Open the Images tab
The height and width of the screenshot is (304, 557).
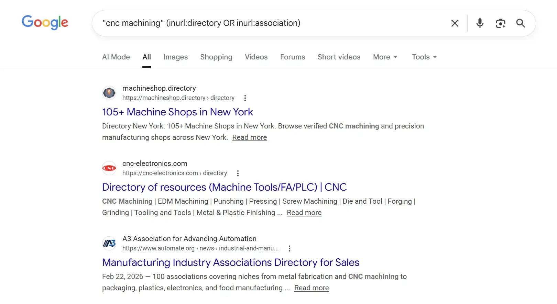(175, 57)
